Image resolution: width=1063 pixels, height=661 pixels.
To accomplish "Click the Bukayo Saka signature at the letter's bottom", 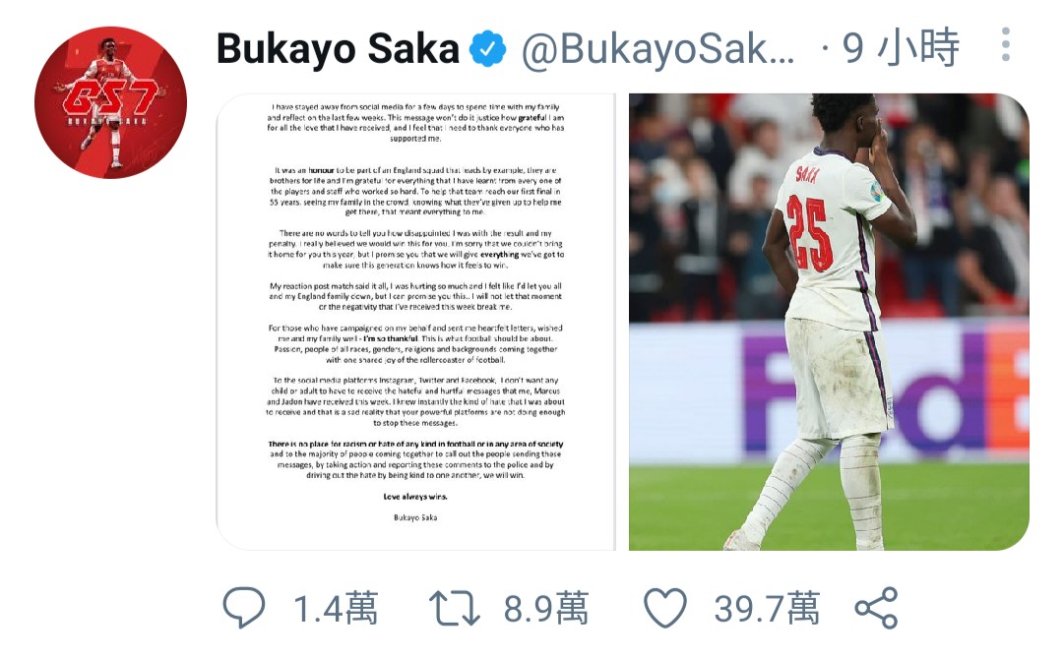I will [415, 517].
